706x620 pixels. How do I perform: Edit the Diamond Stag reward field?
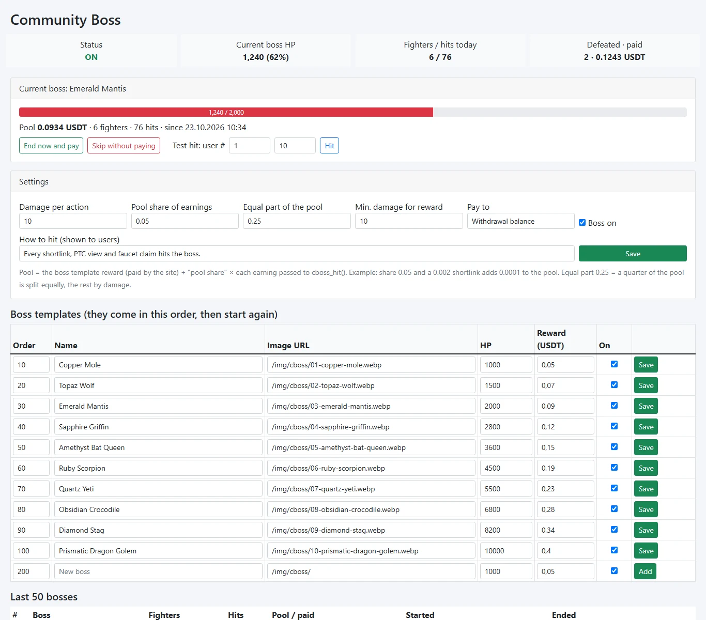(x=565, y=530)
